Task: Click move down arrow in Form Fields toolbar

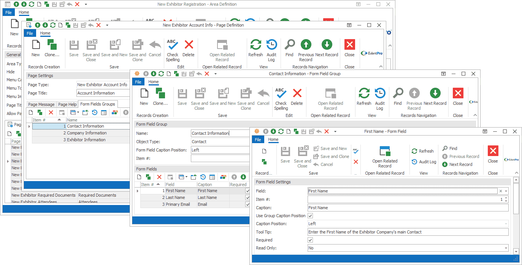Action: pyautogui.click(x=243, y=177)
